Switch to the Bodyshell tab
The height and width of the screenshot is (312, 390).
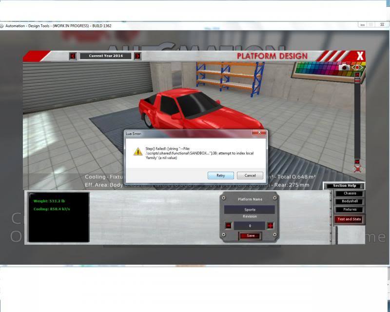pos(350,201)
